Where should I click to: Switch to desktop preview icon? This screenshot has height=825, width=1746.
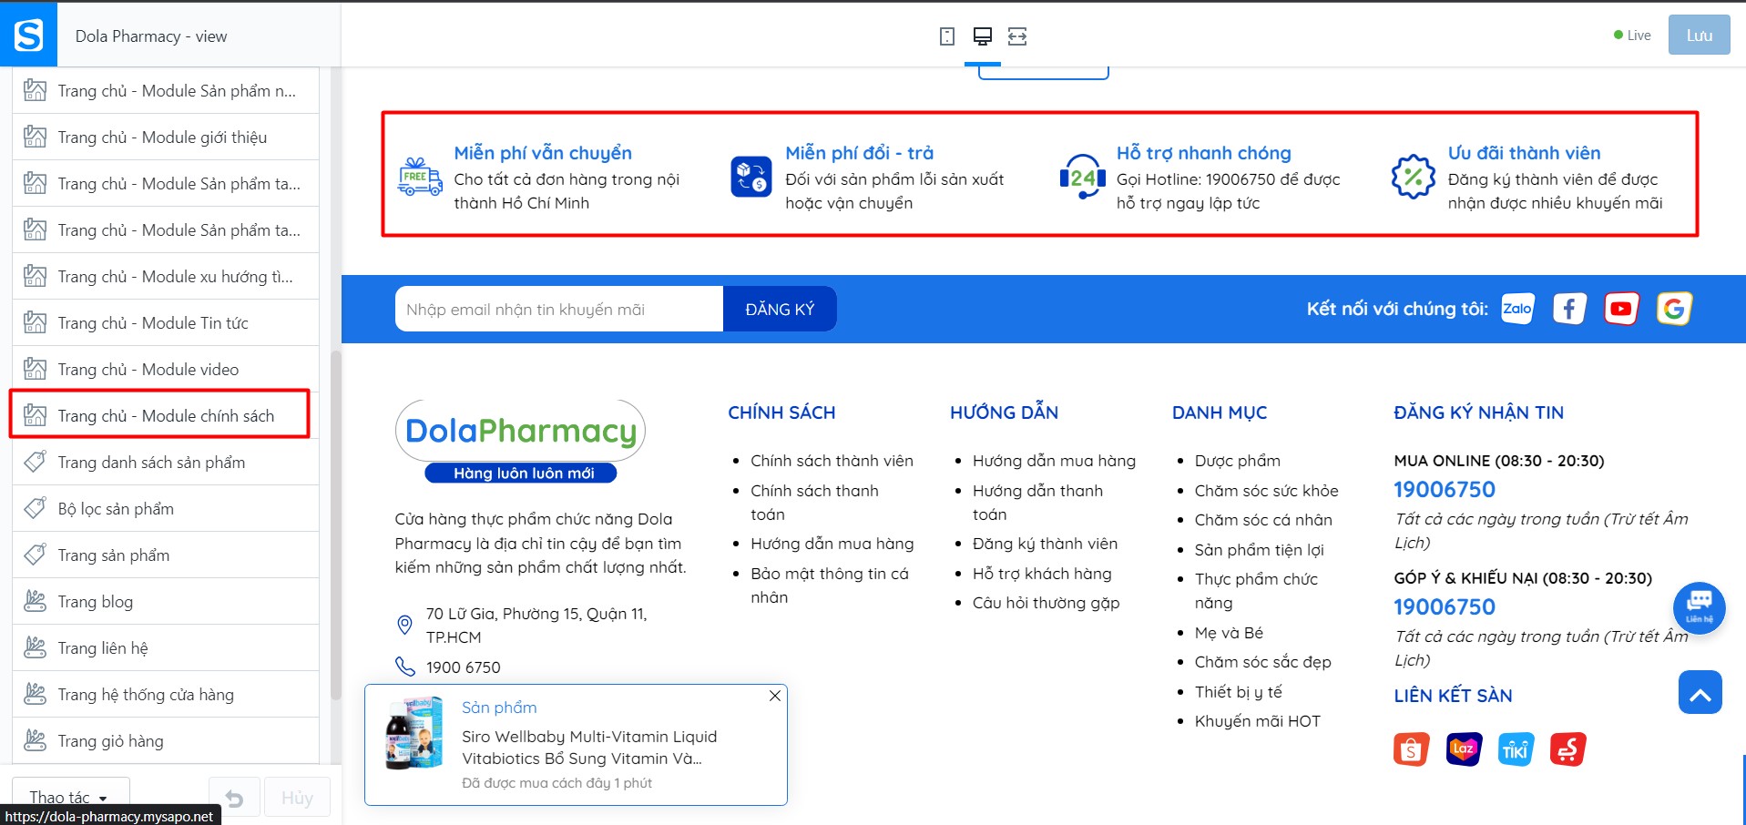pos(982,36)
